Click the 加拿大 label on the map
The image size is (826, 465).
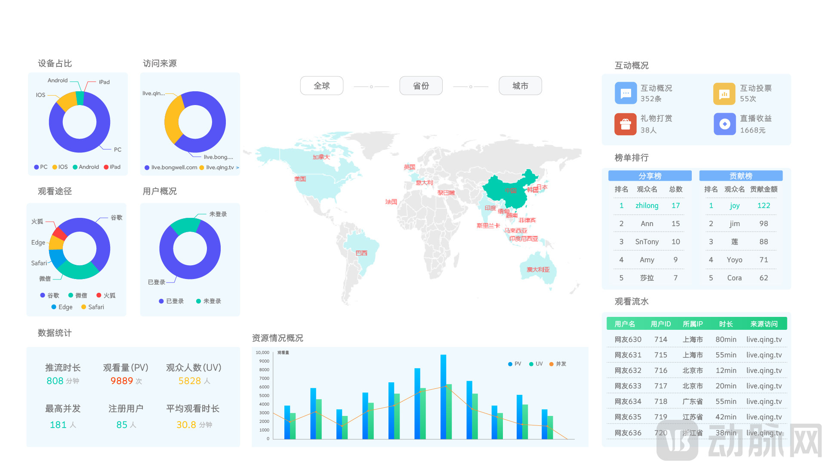[321, 157]
